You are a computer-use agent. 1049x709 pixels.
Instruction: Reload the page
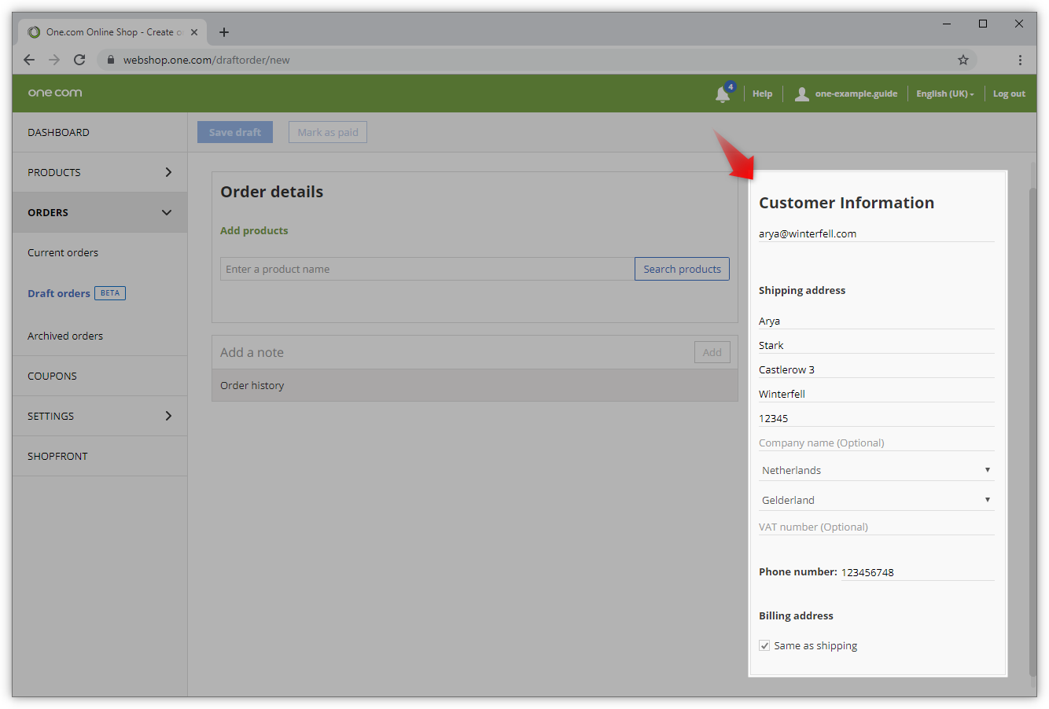pyautogui.click(x=79, y=59)
